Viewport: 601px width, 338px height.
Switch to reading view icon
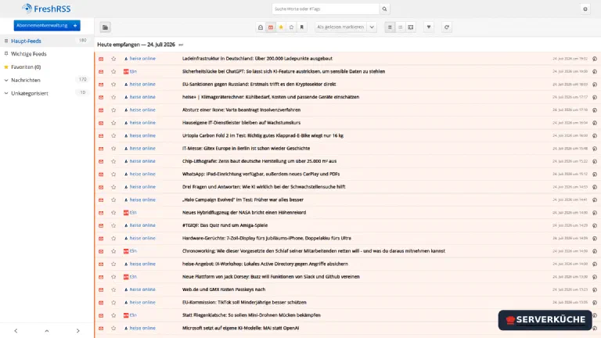pyautogui.click(x=411, y=27)
